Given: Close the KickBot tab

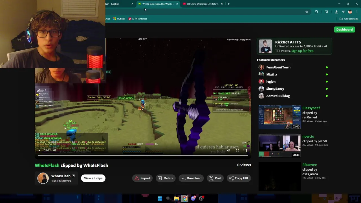Looking at the screenshot, I should coord(132,4).
